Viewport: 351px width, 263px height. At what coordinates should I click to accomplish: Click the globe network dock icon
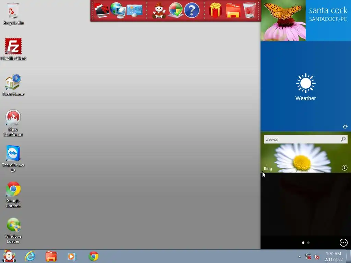118,10
